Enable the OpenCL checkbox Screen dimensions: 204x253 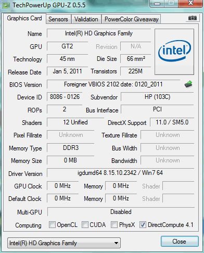[x=52, y=224]
